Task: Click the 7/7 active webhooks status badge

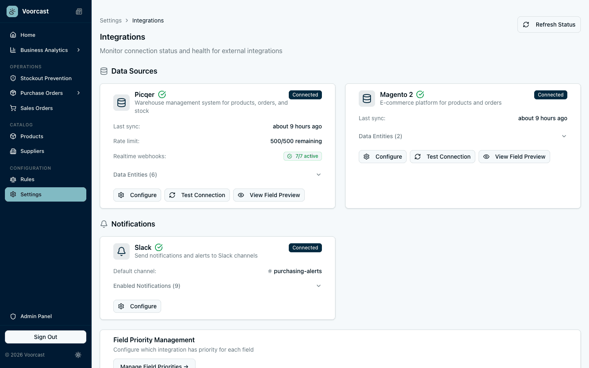Action: pyautogui.click(x=303, y=156)
